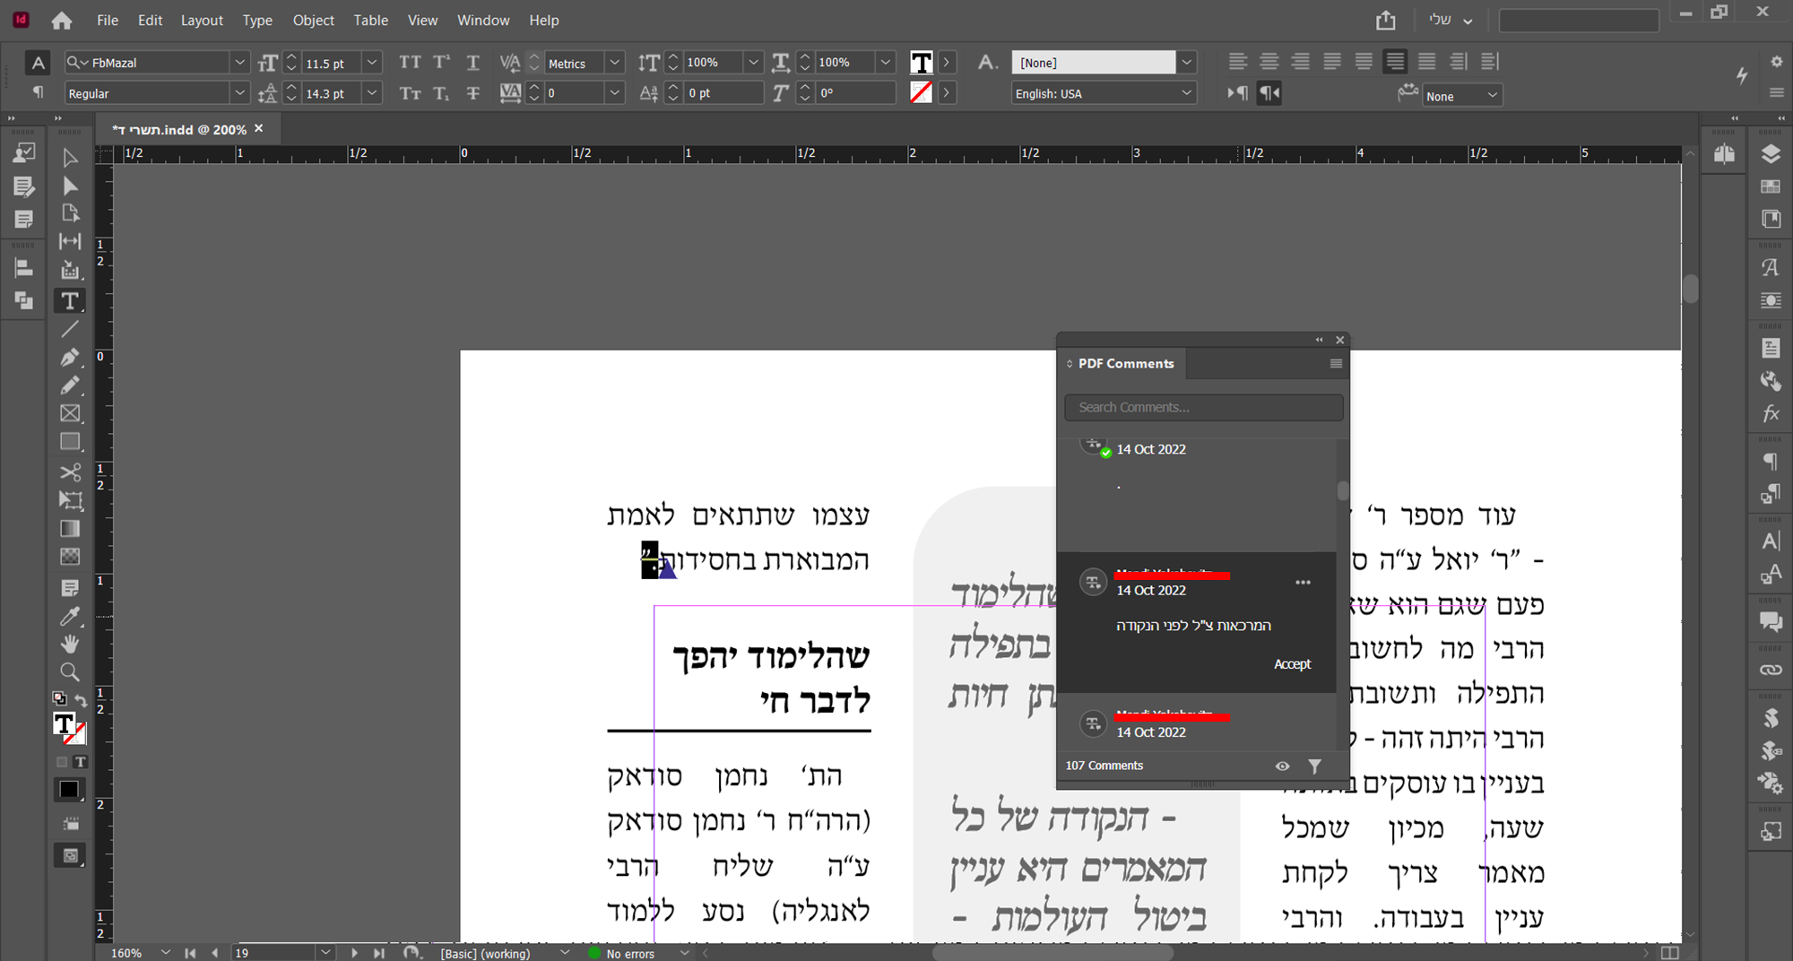Select the Hand tool

point(70,644)
